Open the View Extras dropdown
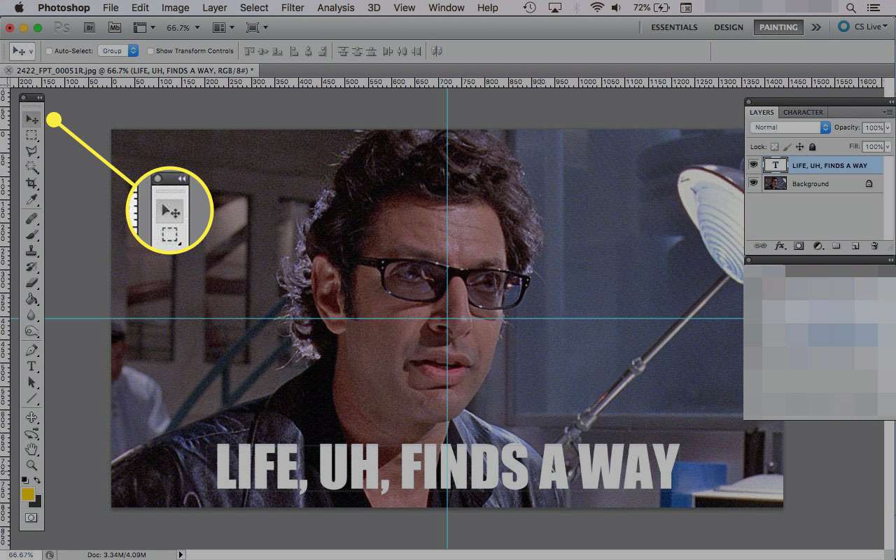 point(144,27)
